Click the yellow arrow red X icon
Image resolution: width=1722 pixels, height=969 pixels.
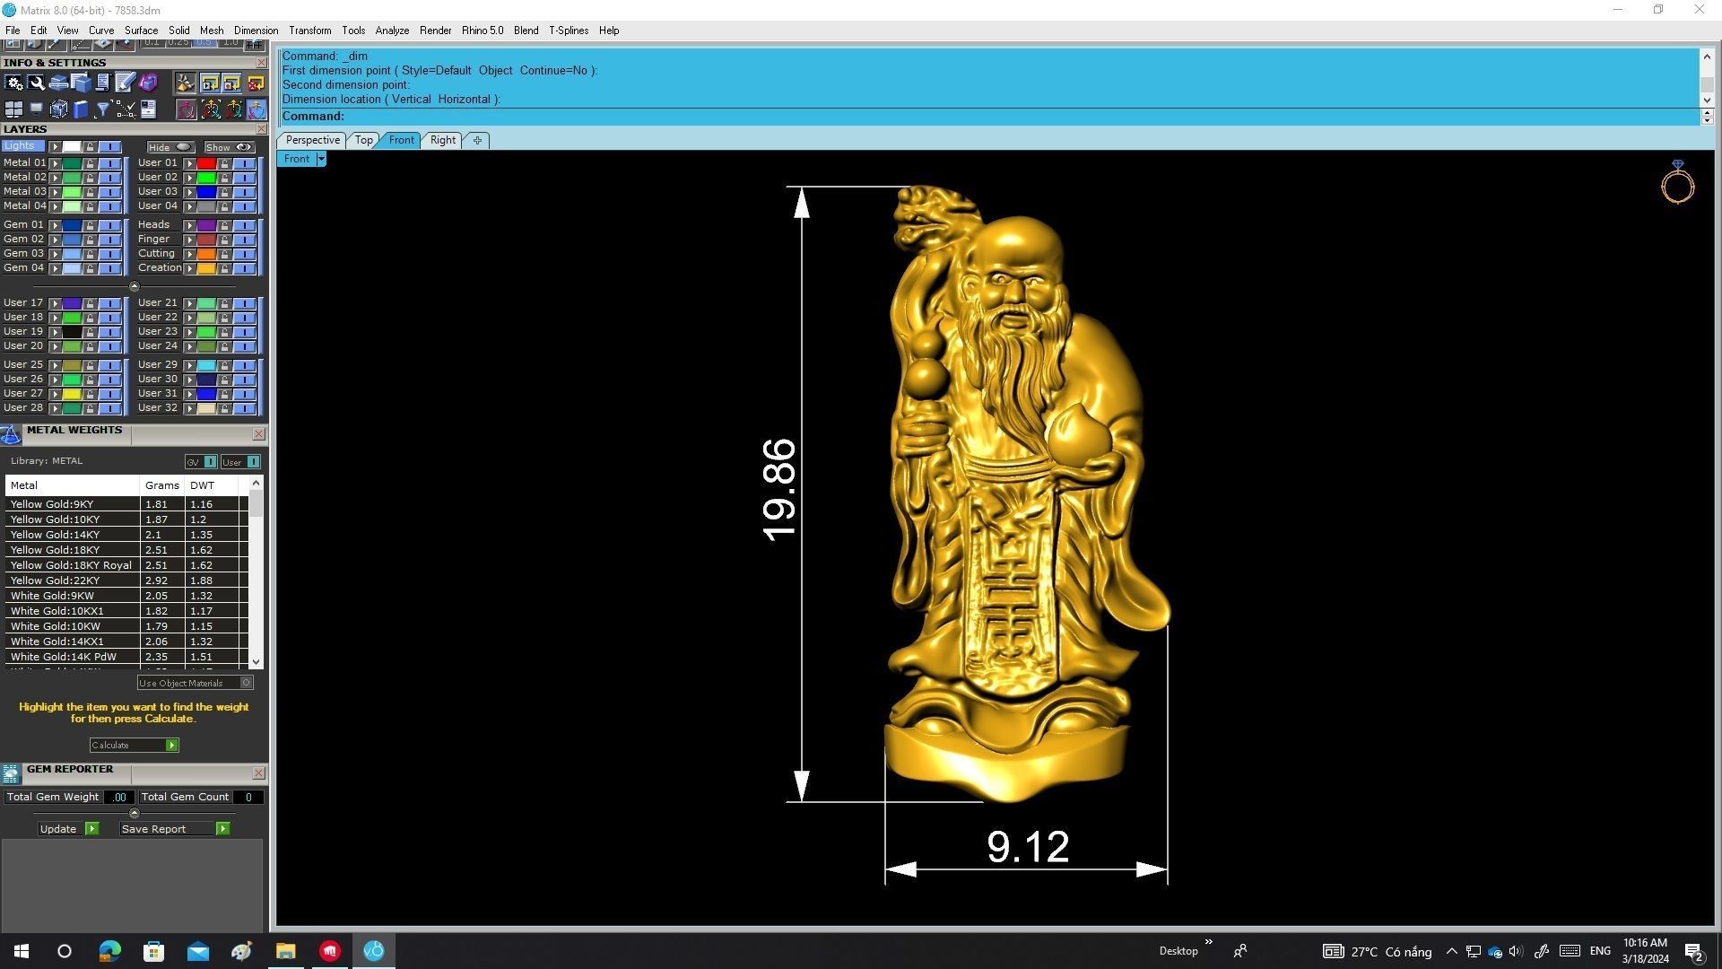point(256,83)
